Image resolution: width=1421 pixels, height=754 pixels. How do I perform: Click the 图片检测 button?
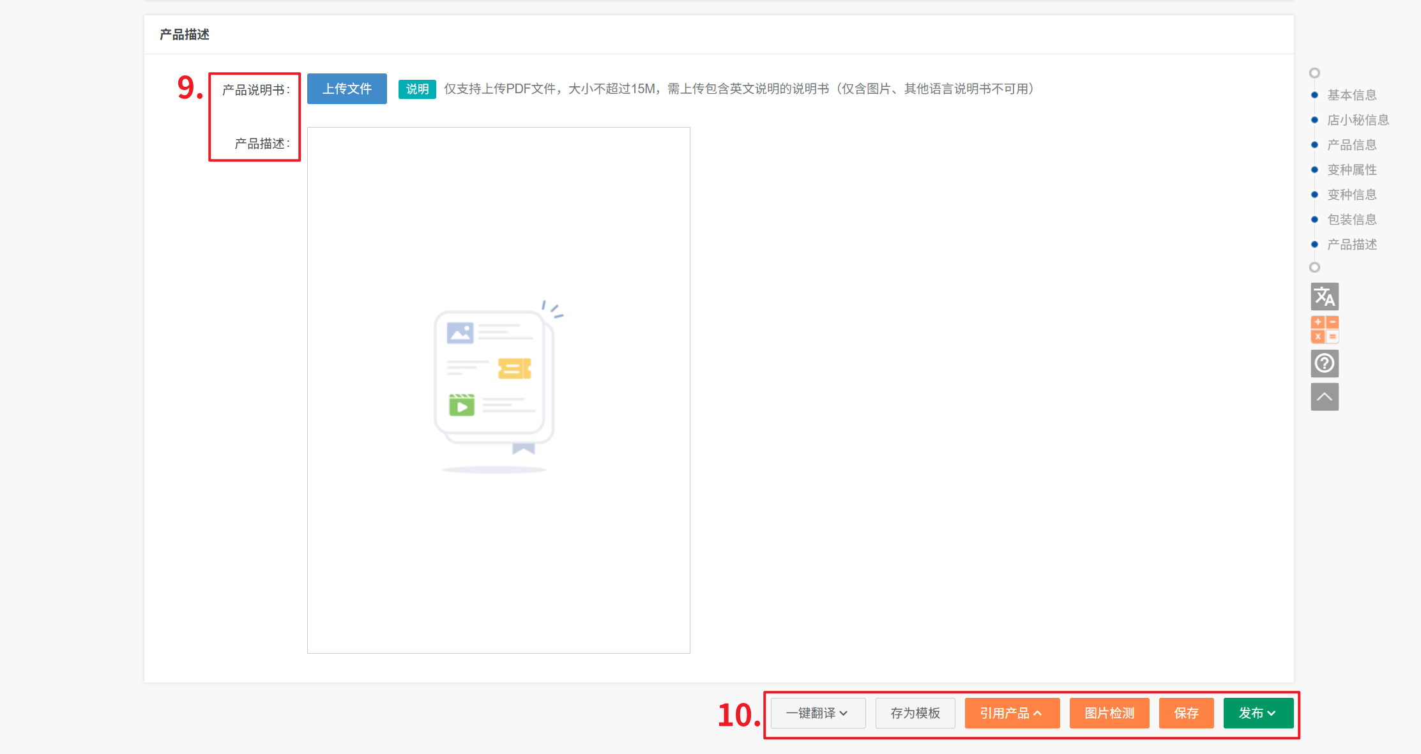pos(1109,713)
